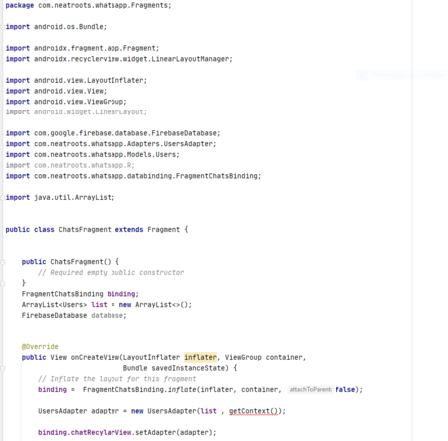448x441 pixels.
Task: Click the grayed android.widget.LinearLayout import
Action: click(76, 112)
